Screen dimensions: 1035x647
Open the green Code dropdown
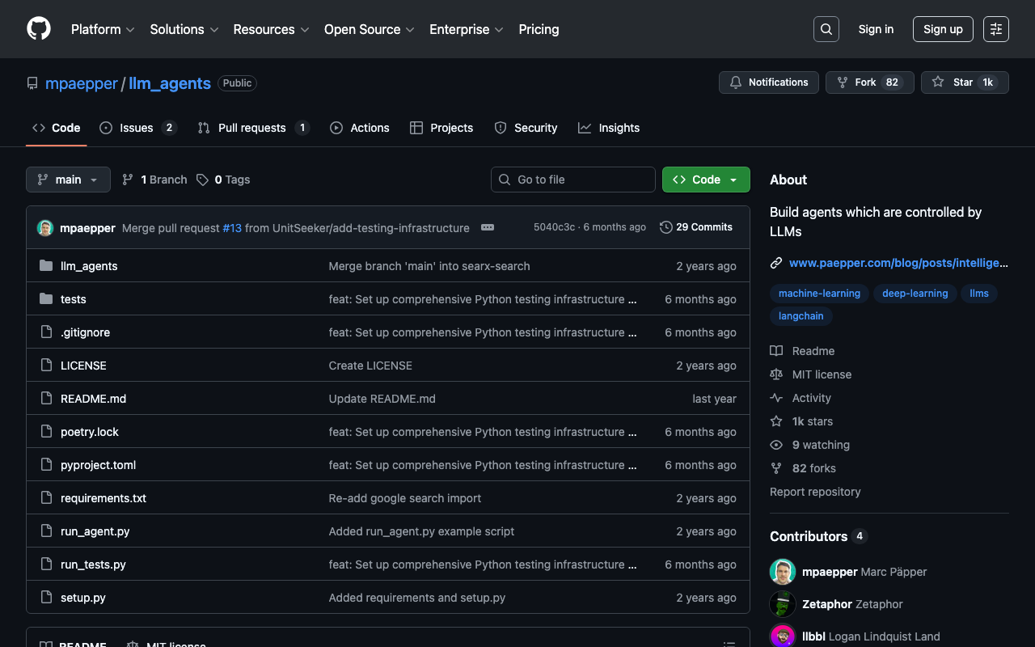pyautogui.click(x=705, y=180)
